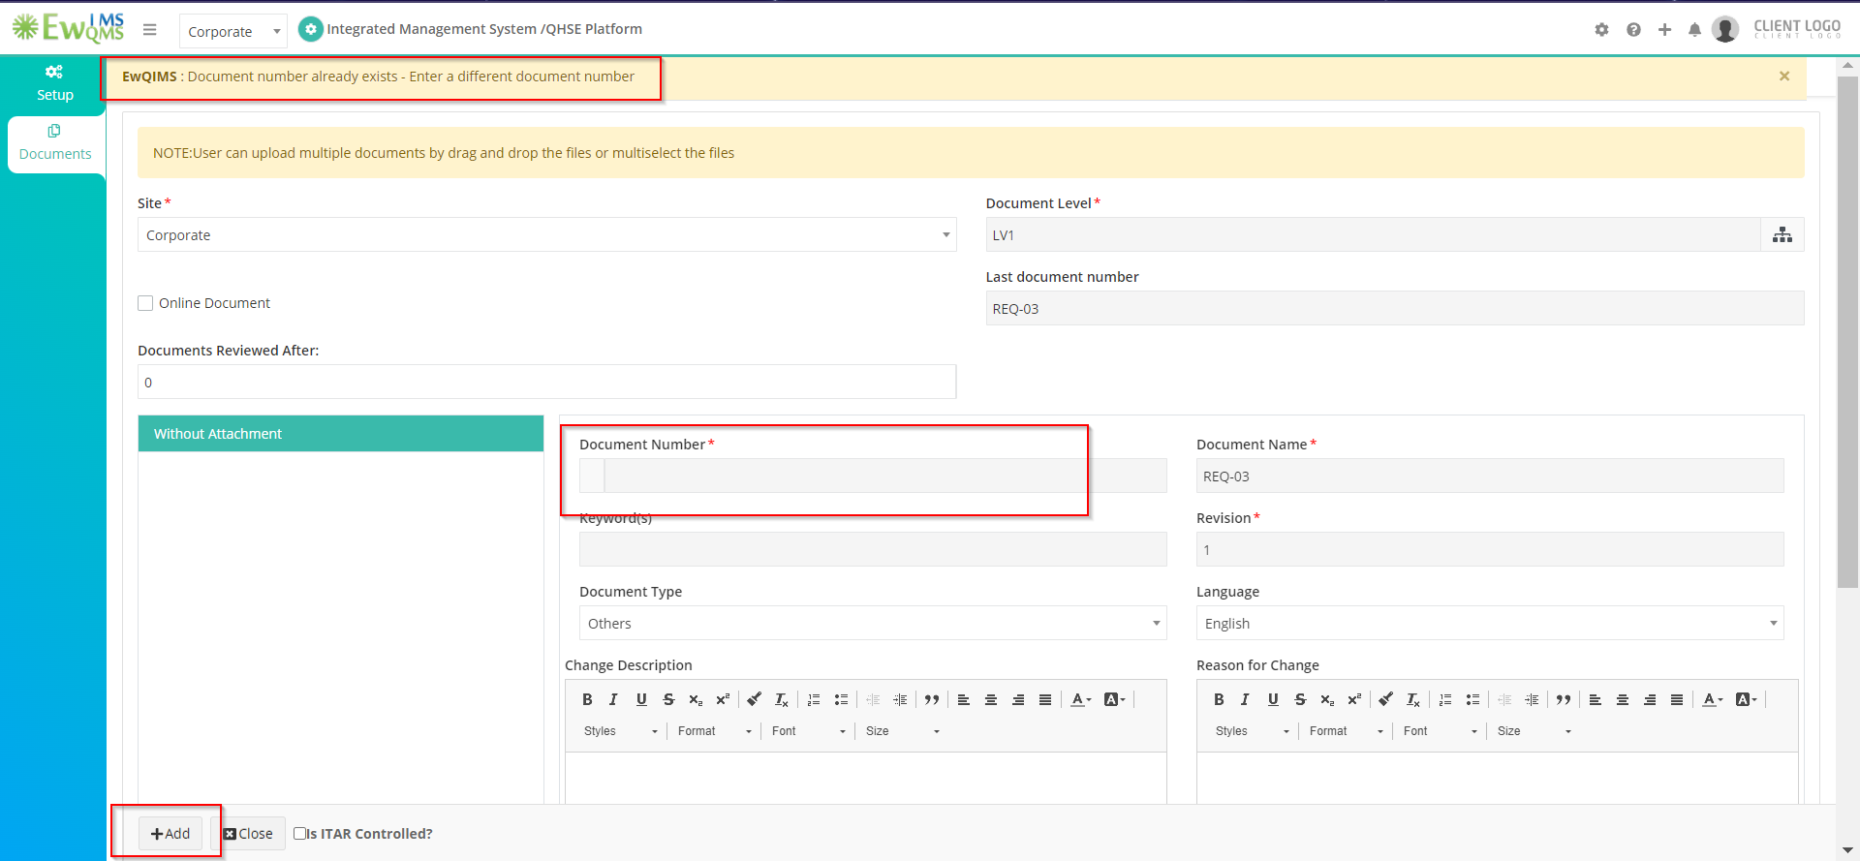Insert numbered list in Change Description
The height and width of the screenshot is (861, 1860).
pos(814,699)
